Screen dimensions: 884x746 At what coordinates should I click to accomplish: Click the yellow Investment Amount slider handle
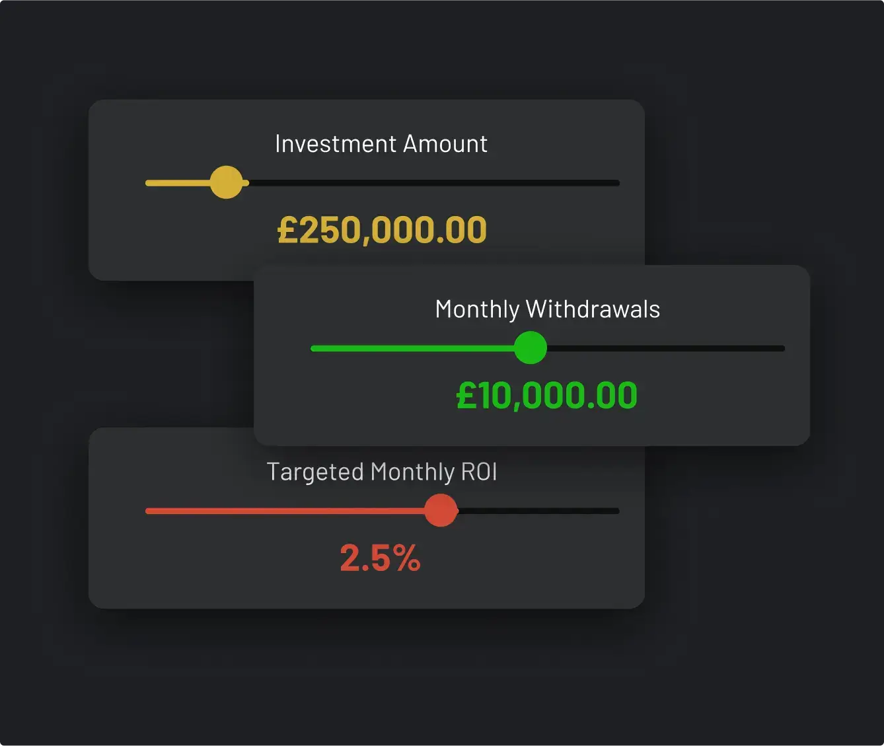[226, 182]
